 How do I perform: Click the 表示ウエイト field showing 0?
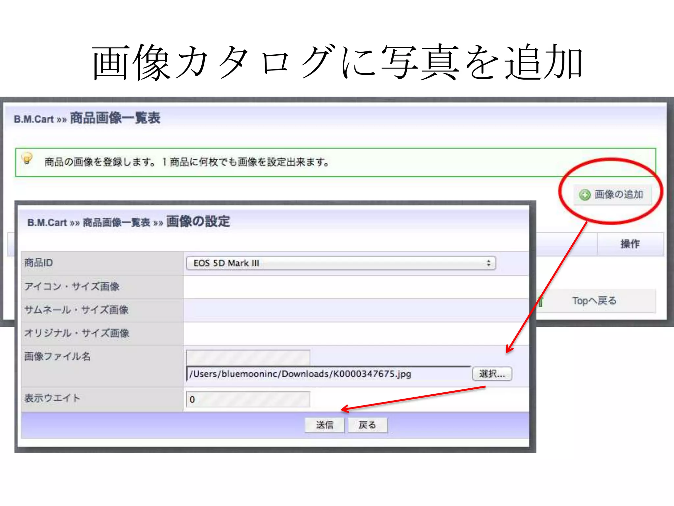248,399
